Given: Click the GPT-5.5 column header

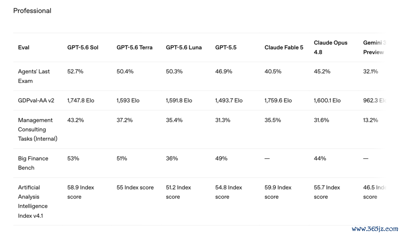Looking at the screenshot, I should (x=226, y=48).
